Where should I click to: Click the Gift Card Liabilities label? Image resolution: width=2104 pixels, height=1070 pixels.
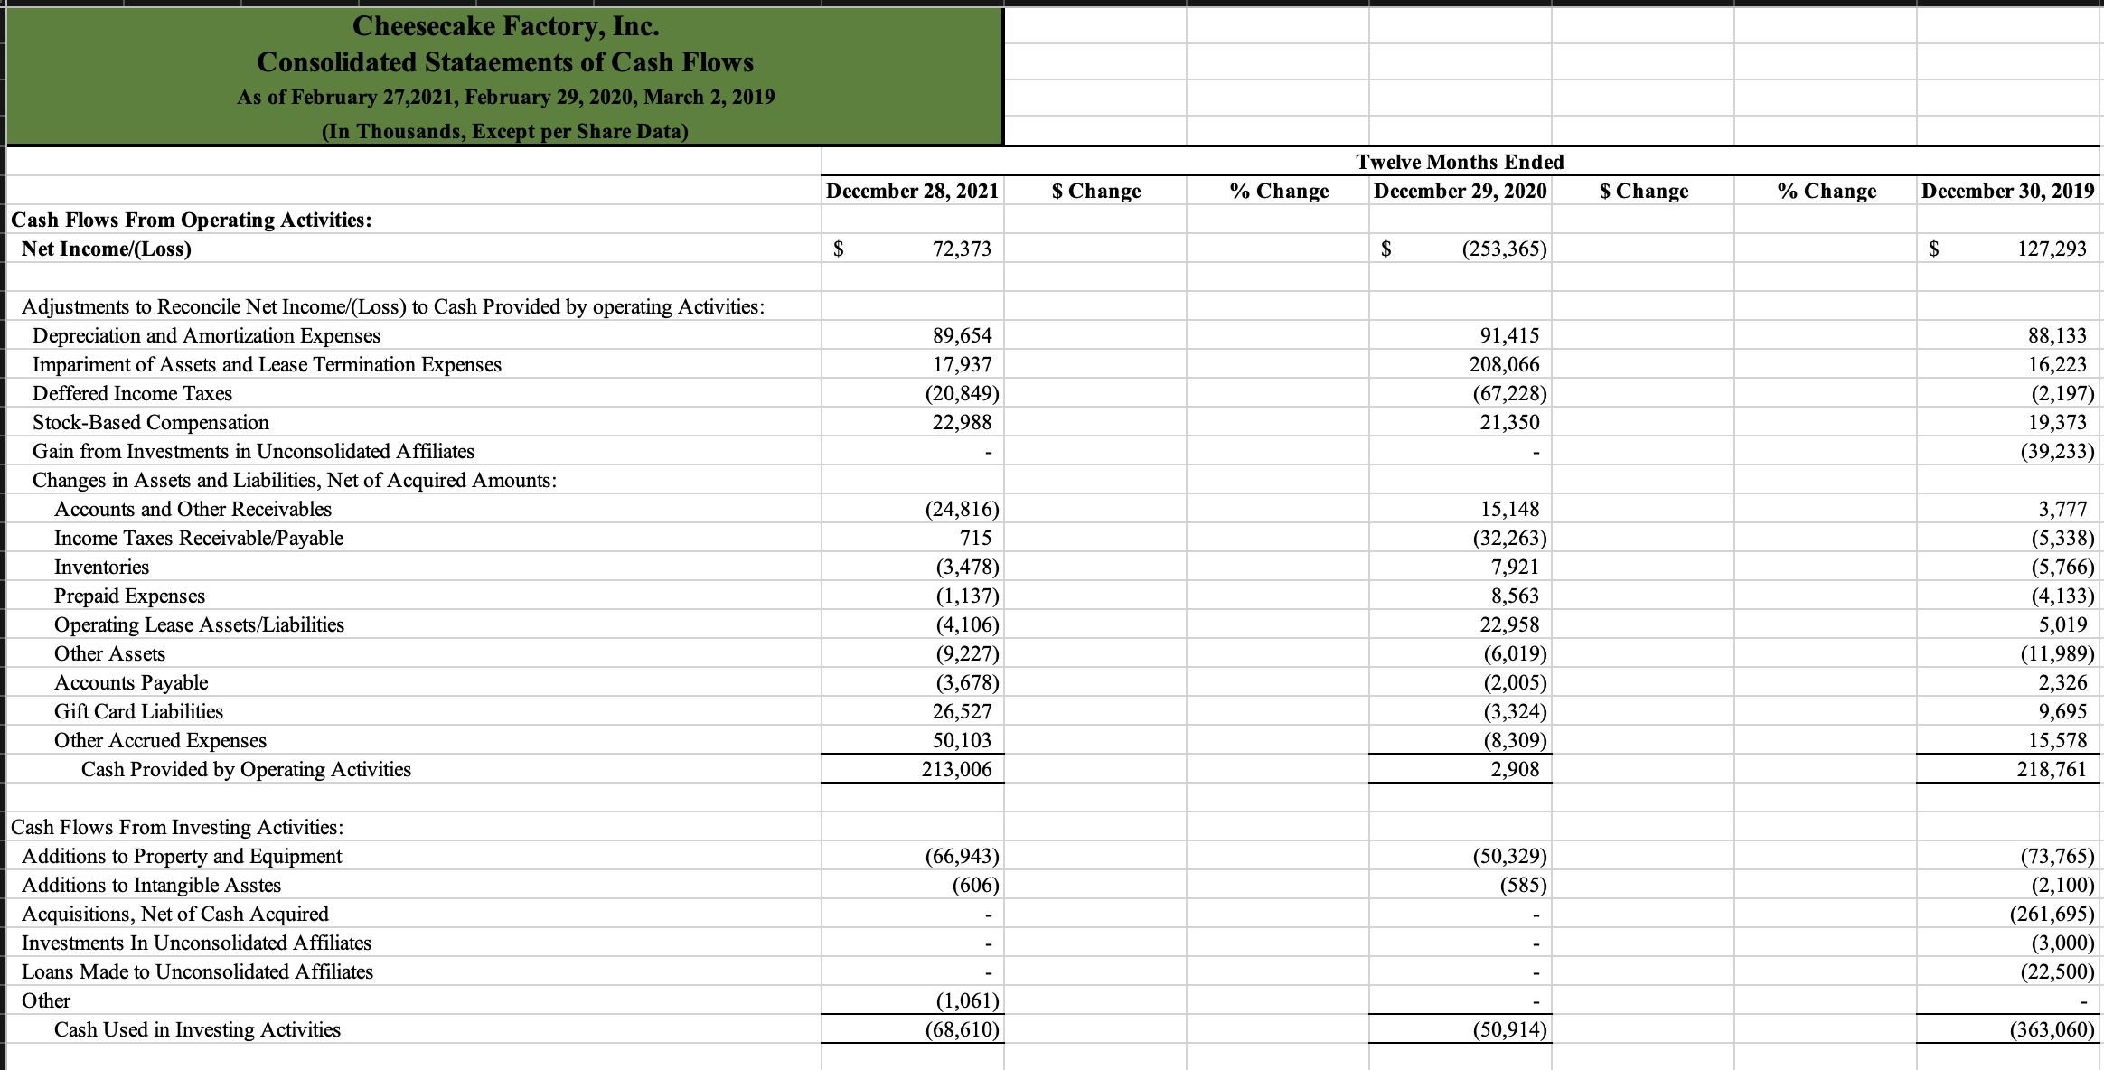click(x=138, y=711)
